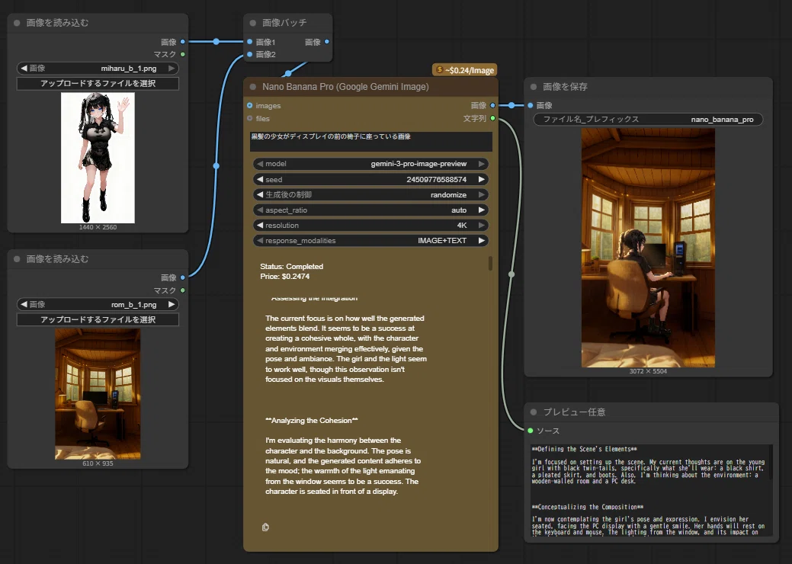Select next image right of rom_b_1.png
The width and height of the screenshot is (792, 564).
172,304
